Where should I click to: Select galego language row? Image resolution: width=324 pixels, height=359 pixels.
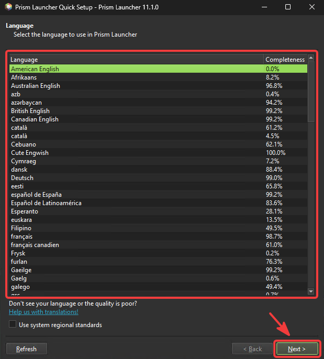coord(158,287)
